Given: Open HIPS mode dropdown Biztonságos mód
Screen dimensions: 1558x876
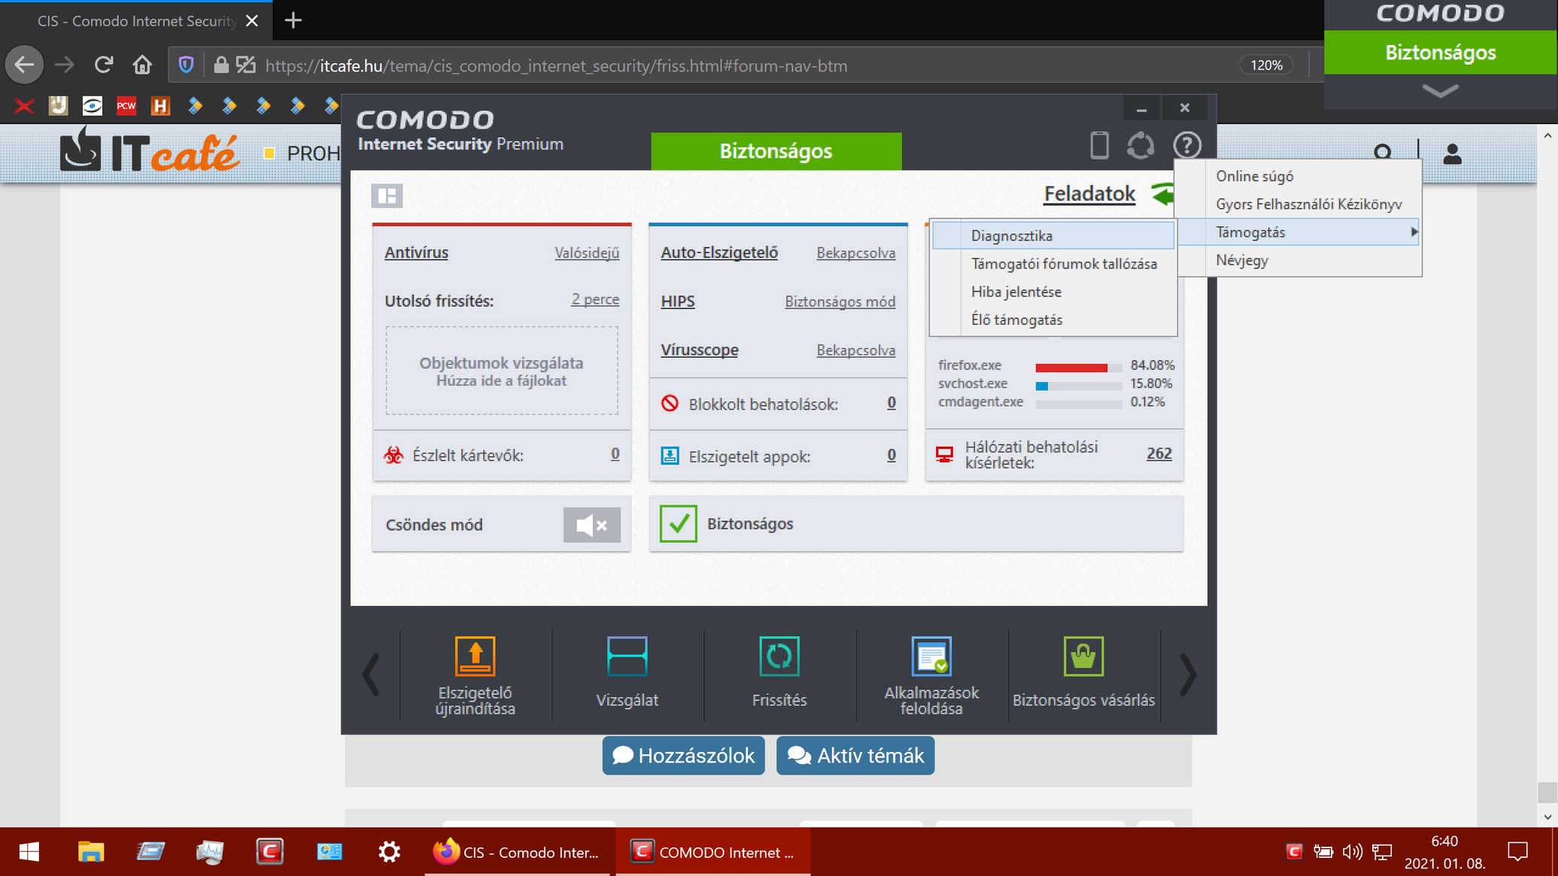Looking at the screenshot, I should [x=840, y=302].
